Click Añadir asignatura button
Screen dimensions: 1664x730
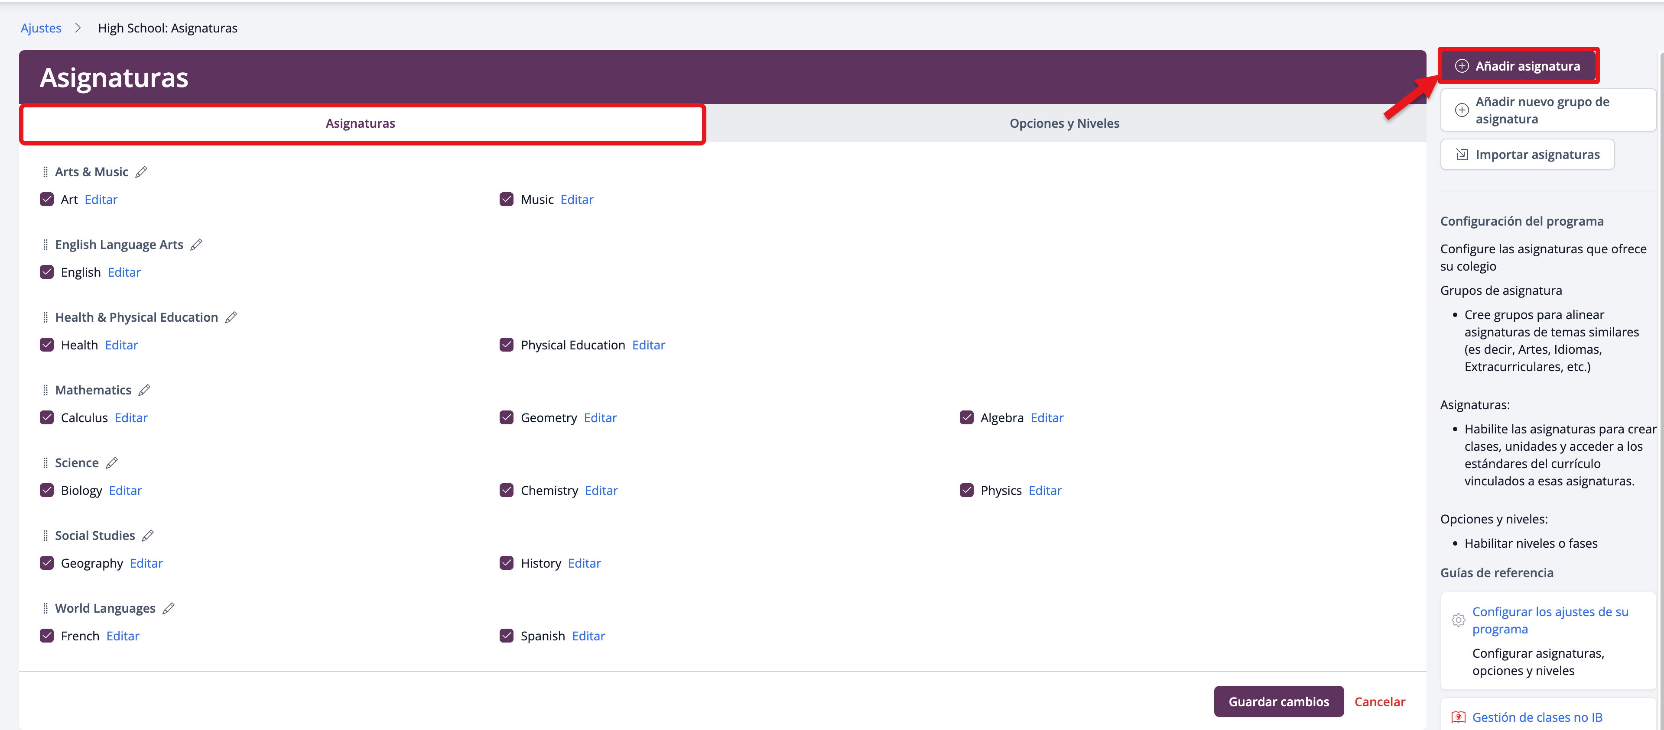pos(1518,66)
